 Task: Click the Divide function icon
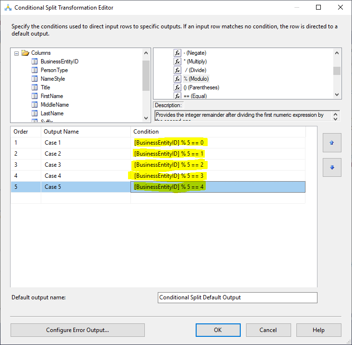point(177,70)
